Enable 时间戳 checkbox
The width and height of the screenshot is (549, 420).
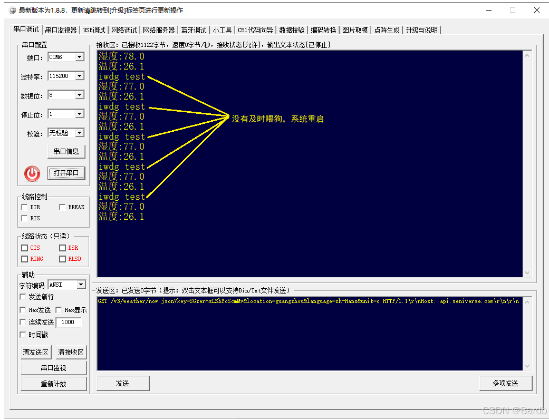click(23, 335)
